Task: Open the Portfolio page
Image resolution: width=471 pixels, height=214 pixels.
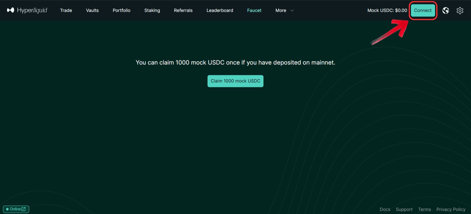Action: [x=121, y=10]
